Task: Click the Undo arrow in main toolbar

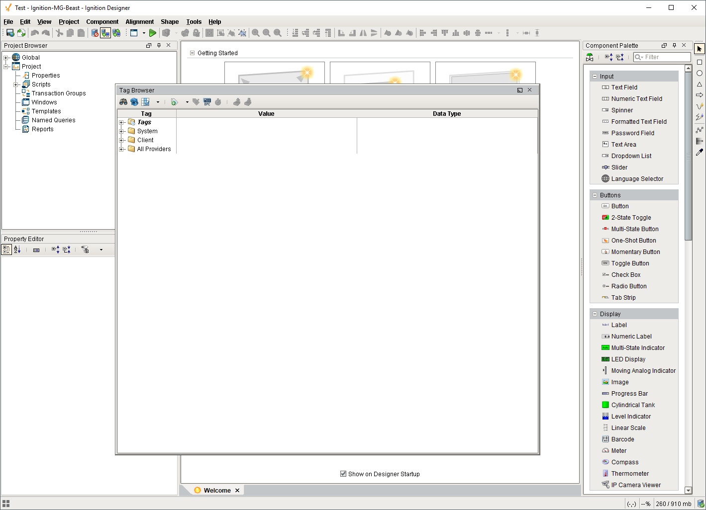Action: pos(35,33)
